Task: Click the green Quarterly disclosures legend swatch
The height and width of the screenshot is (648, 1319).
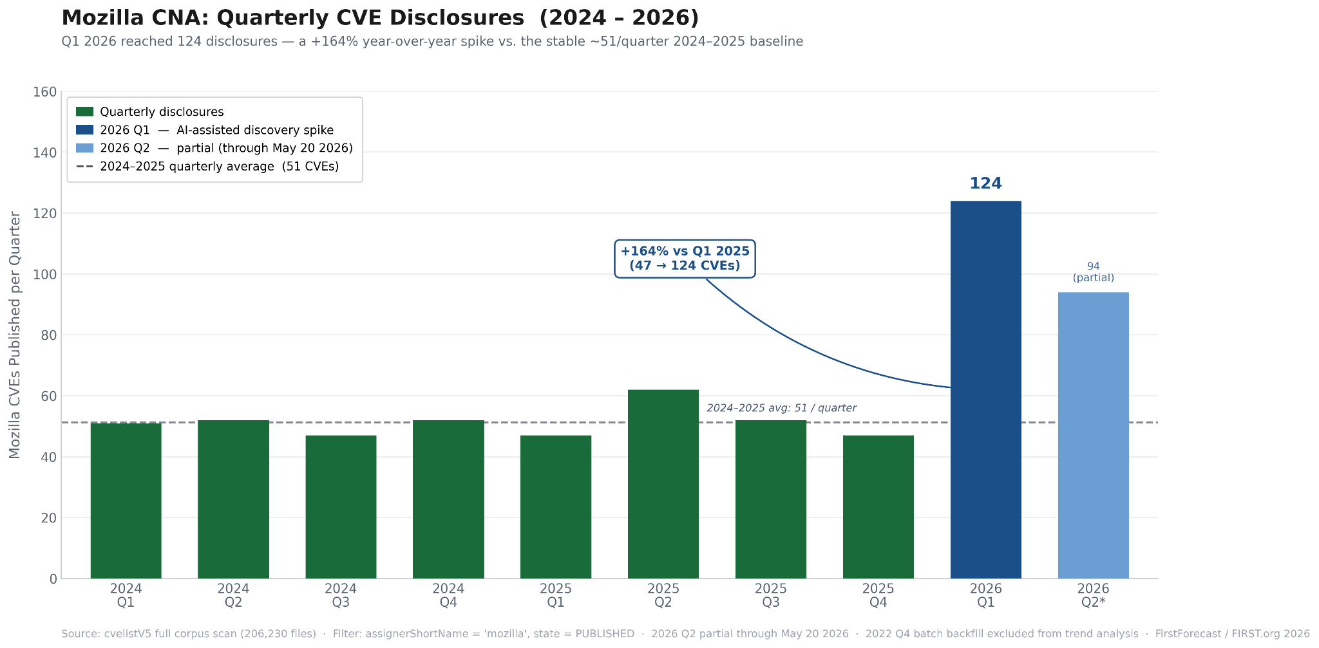Action: (x=85, y=112)
